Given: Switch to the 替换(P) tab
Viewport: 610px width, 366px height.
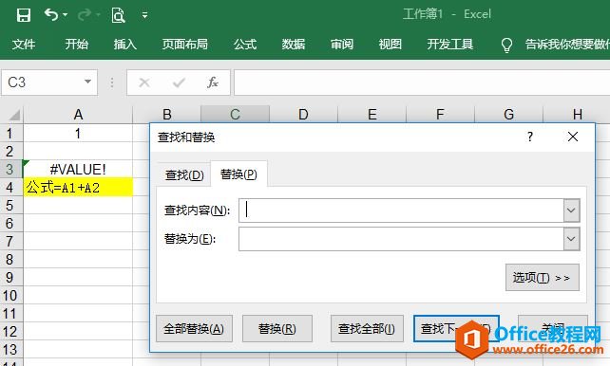Looking at the screenshot, I should 238,174.
